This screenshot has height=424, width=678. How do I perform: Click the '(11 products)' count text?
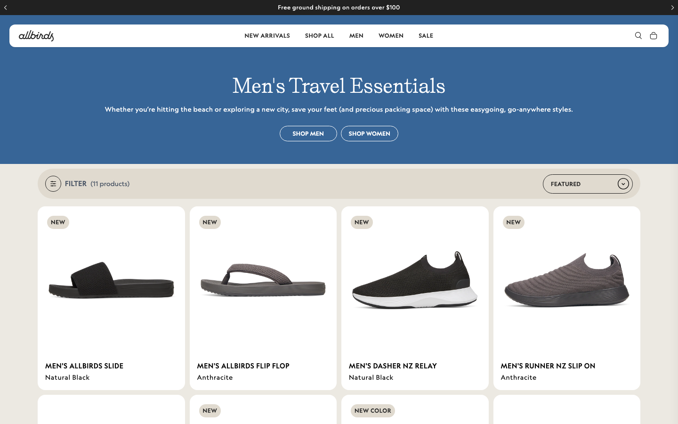click(110, 184)
